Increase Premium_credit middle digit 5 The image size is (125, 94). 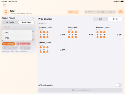point(101,32)
